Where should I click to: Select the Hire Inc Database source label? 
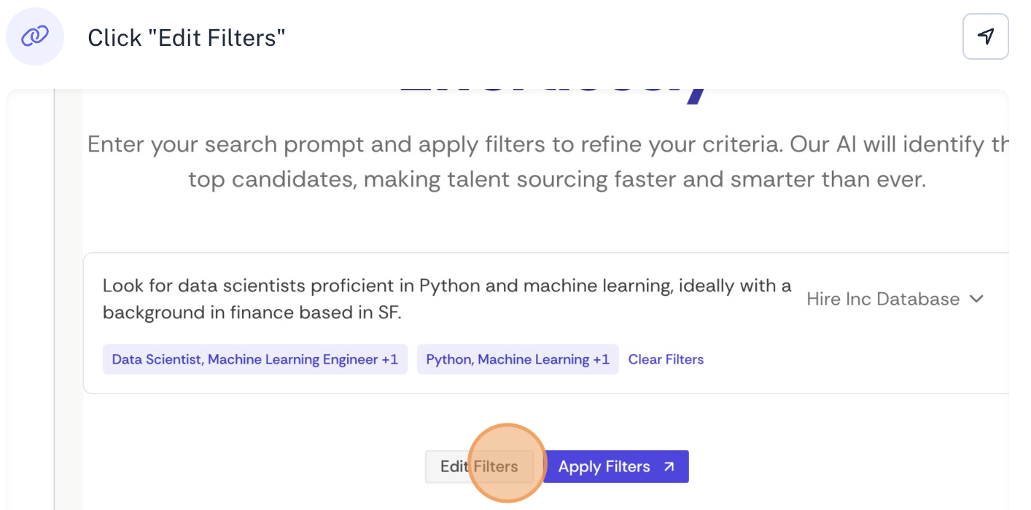point(883,299)
